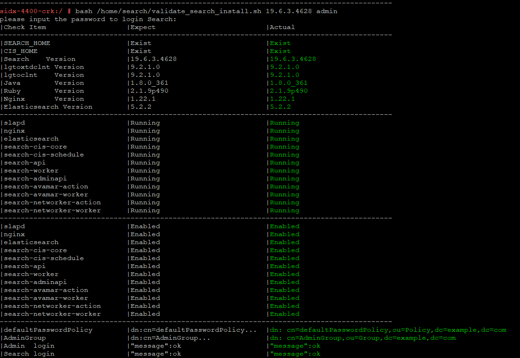520x358 pixels.
Task: Click green "Enabled" beside search-networker-worker
Action: pos(284,313)
